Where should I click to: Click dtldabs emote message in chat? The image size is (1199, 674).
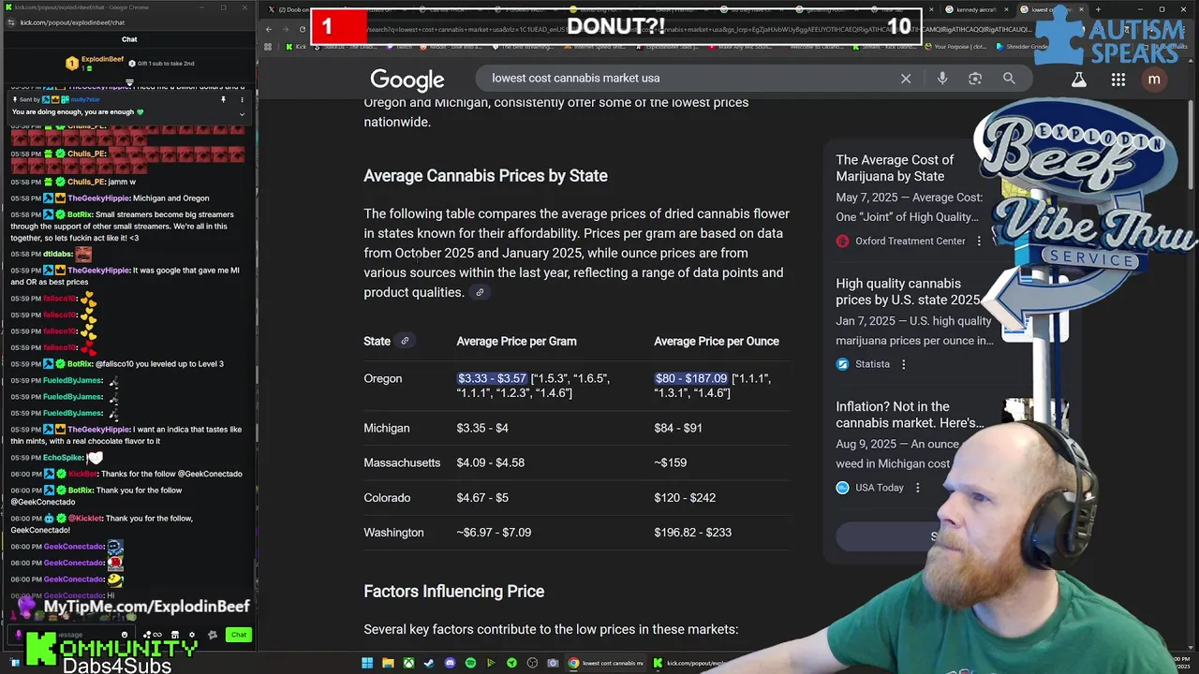click(83, 254)
